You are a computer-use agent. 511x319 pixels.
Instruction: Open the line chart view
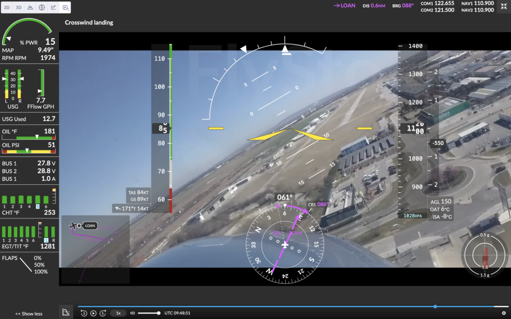coord(53,7)
